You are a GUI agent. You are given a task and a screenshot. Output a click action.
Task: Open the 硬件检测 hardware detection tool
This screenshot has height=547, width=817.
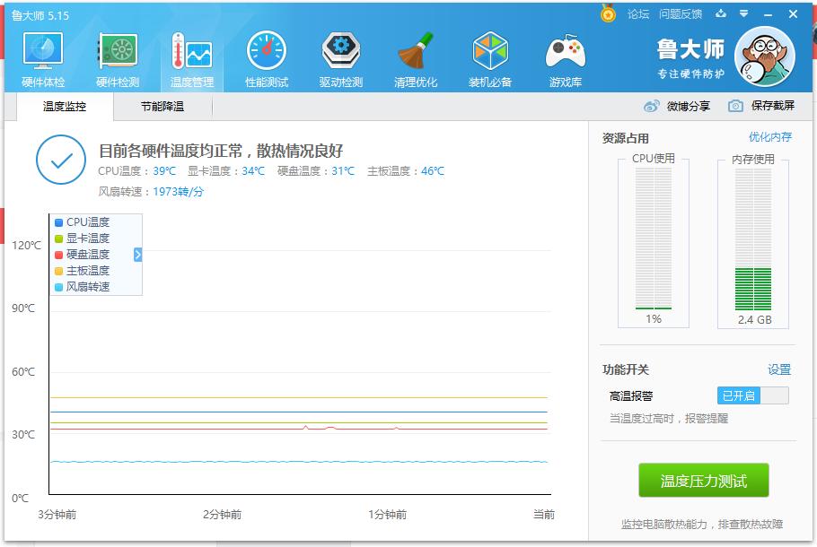pyautogui.click(x=116, y=56)
